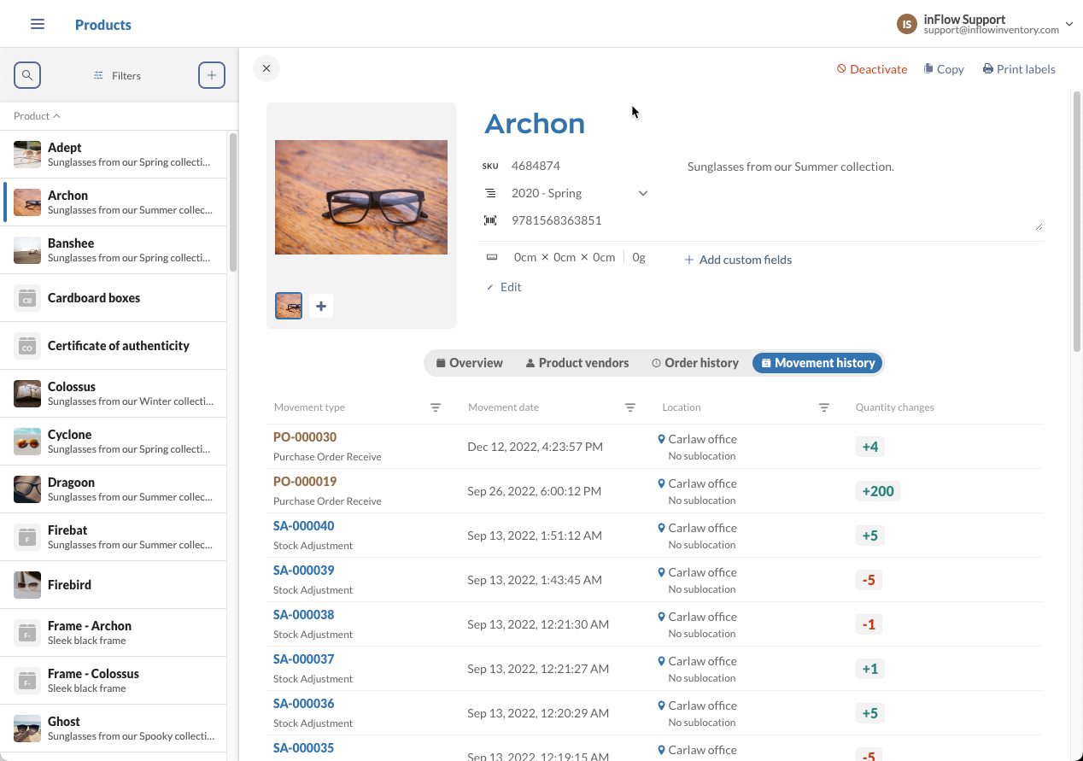Open the 2020 - Spring category dropdown
1083x761 pixels.
[642, 193]
